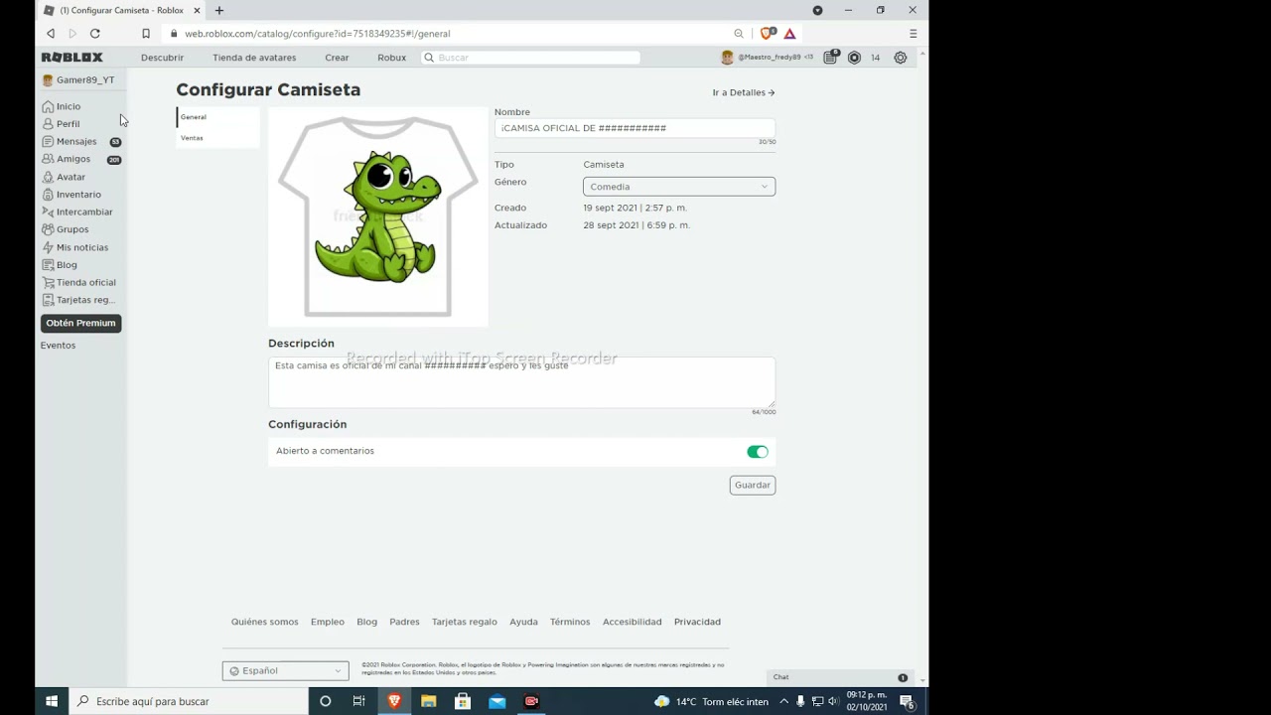Open the Accesibilidad footer link
The width and height of the screenshot is (1271, 715).
[x=632, y=622]
